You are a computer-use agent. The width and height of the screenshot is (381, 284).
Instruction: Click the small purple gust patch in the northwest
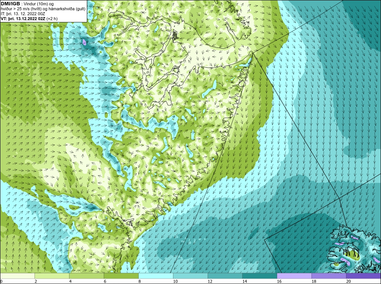point(84,42)
